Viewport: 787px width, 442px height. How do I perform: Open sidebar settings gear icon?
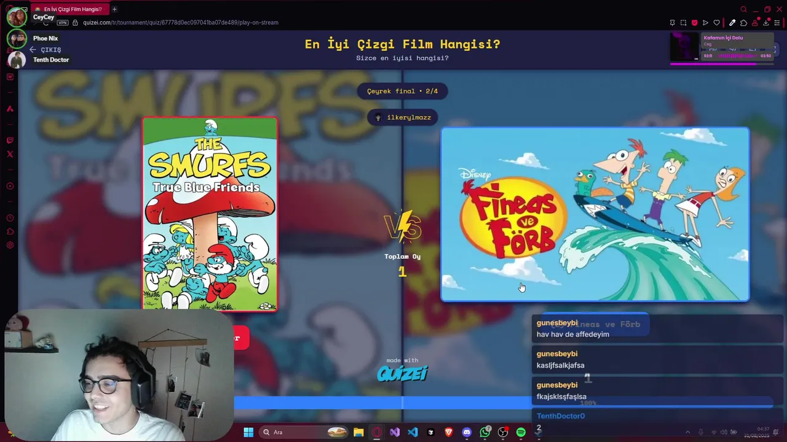10,245
